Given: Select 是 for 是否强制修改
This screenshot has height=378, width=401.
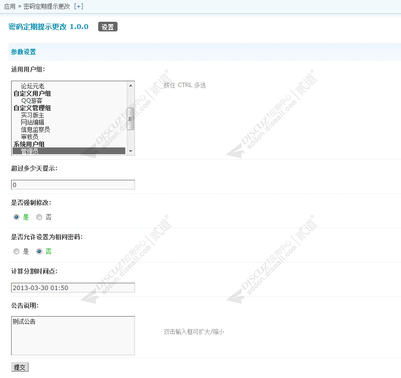Looking at the screenshot, I should 16,217.
